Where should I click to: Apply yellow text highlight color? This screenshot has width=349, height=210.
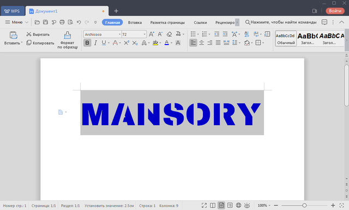(x=155, y=42)
